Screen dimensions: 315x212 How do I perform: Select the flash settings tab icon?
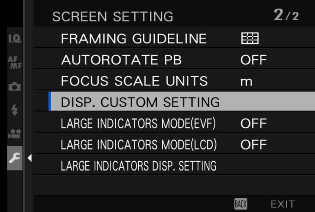pos(15,110)
